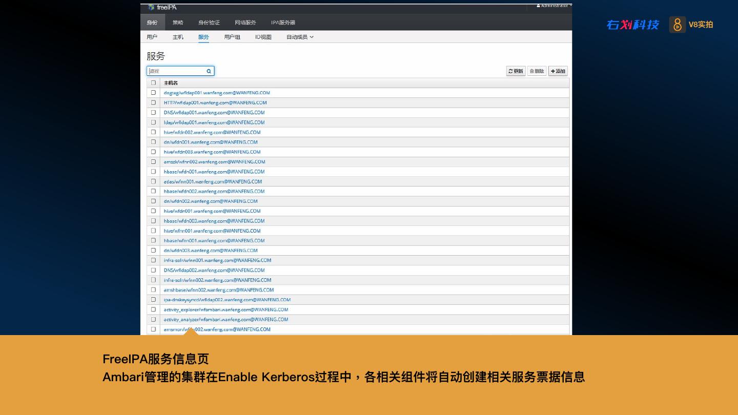Switch to the 身份 main tab
Screen dimensions: 738x415
click(152, 23)
